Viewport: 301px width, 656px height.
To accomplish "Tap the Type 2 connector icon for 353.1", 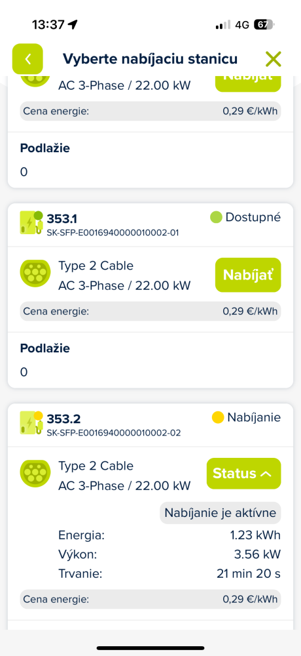I will [35, 273].
